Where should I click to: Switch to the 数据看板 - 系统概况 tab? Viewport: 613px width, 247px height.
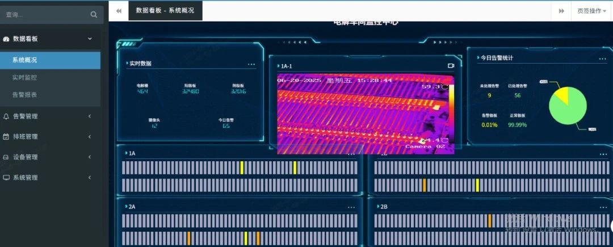click(x=165, y=11)
